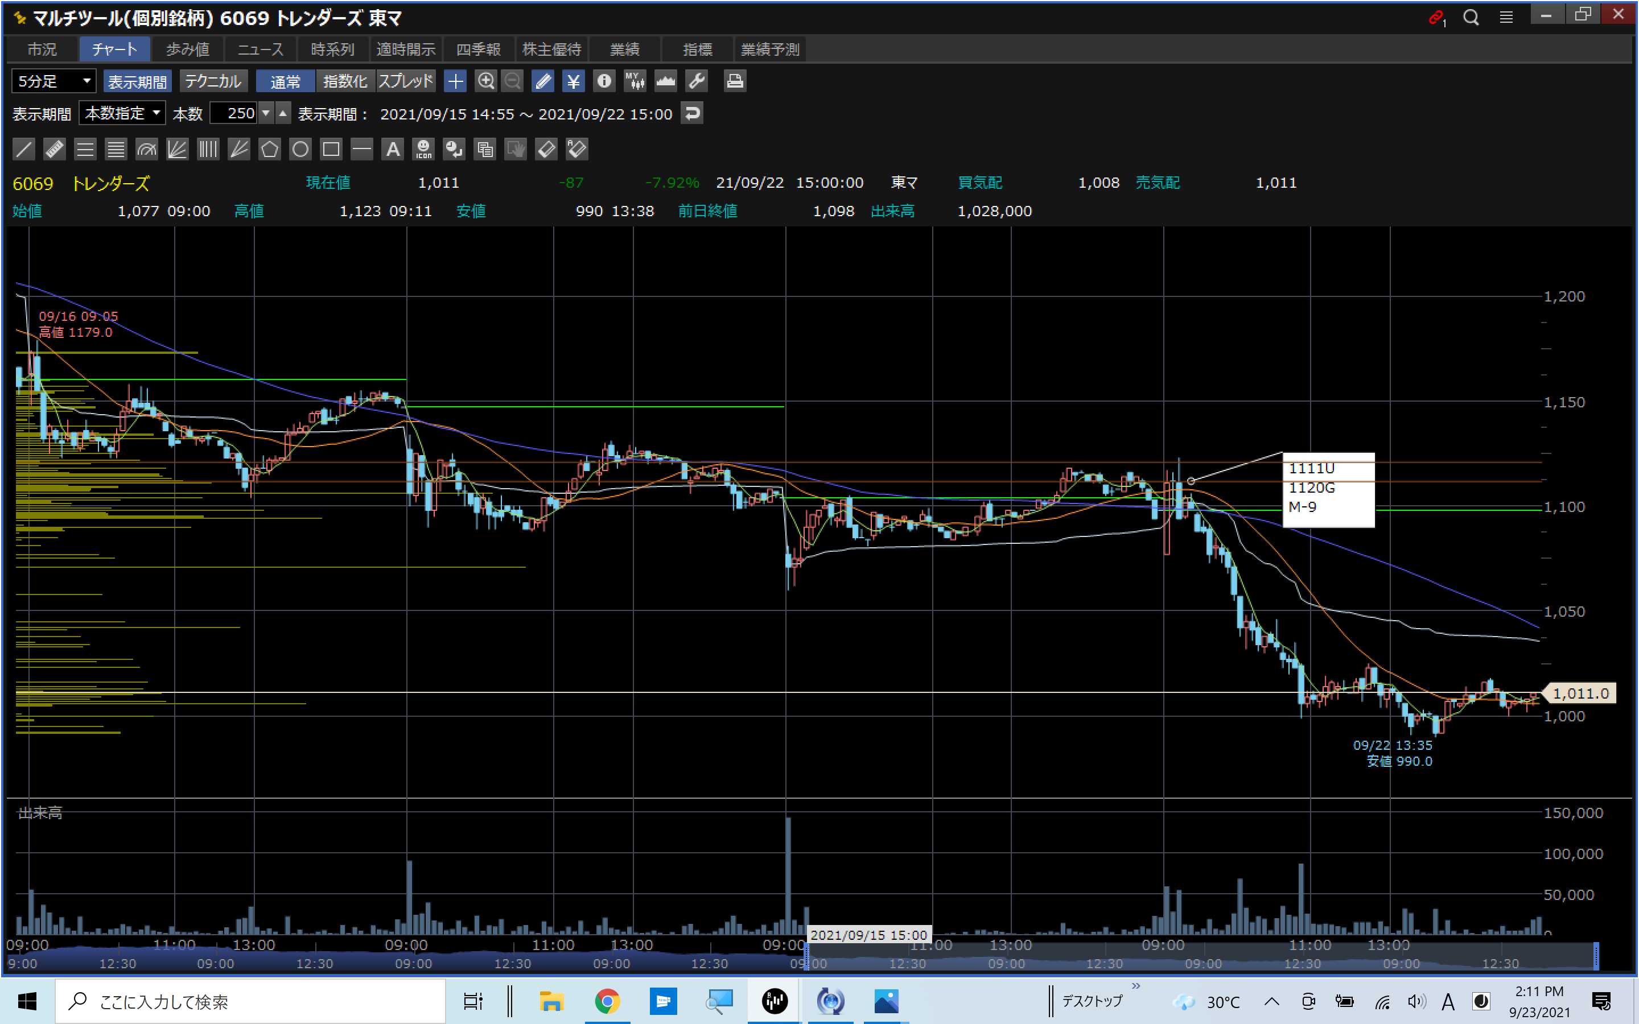
Task: Click the eraser tool icon
Action: [x=546, y=149]
